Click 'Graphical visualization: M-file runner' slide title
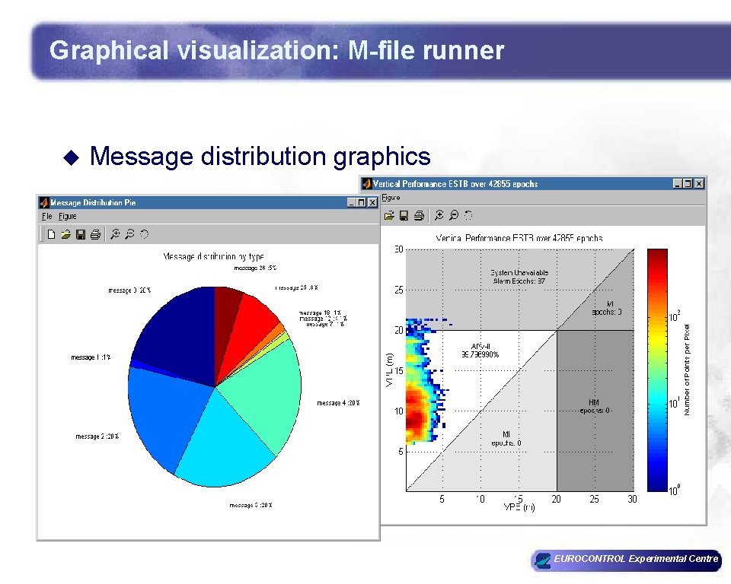This screenshot has height=584, width=731. coord(277,50)
